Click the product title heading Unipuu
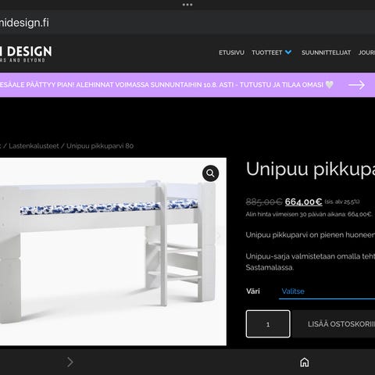Image resolution: width=375 pixels, height=375 pixels. (x=310, y=170)
